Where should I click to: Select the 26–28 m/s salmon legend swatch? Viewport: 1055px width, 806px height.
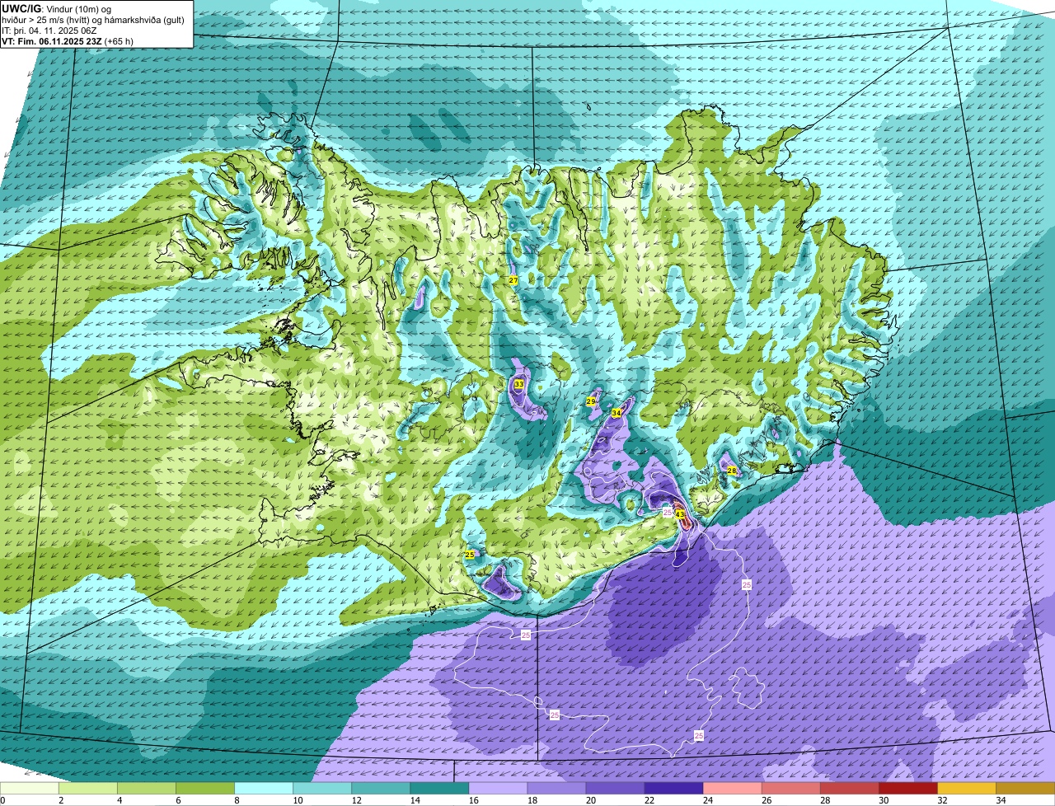pos(790,789)
